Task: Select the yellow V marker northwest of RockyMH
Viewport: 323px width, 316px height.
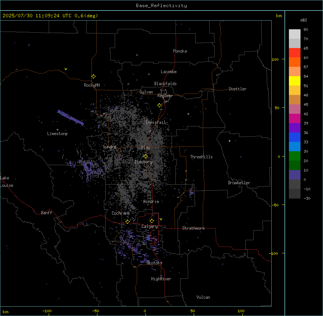Action: tap(66, 69)
